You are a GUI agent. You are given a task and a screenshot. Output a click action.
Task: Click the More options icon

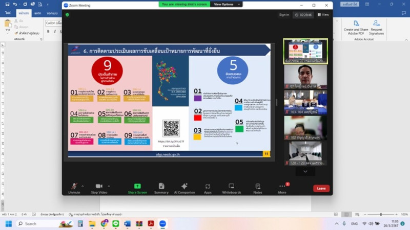point(282,187)
